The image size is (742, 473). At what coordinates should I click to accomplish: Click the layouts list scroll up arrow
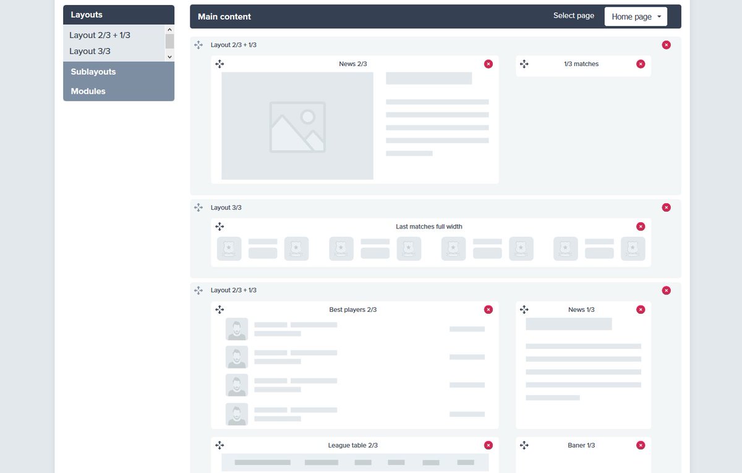click(169, 30)
